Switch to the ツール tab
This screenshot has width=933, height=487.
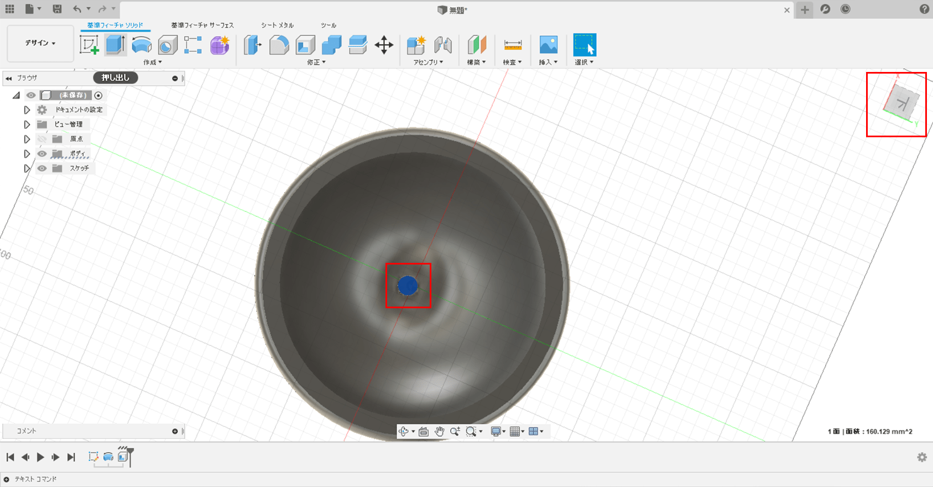click(329, 25)
